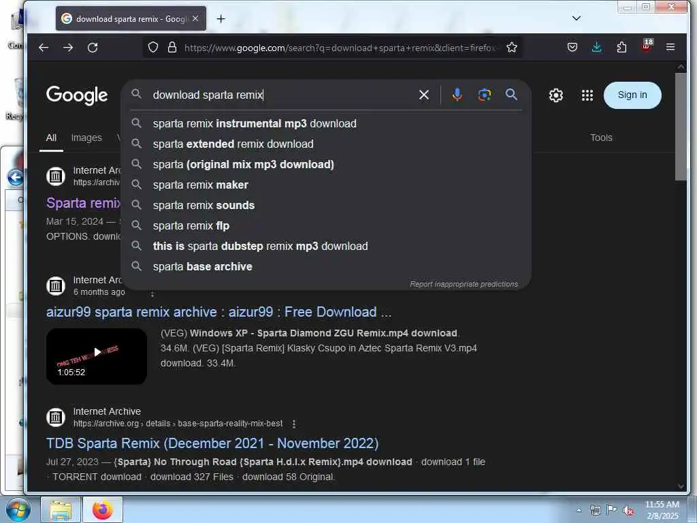Open Windows Start menu orb
Image resolution: width=697 pixels, height=523 pixels.
point(17,509)
